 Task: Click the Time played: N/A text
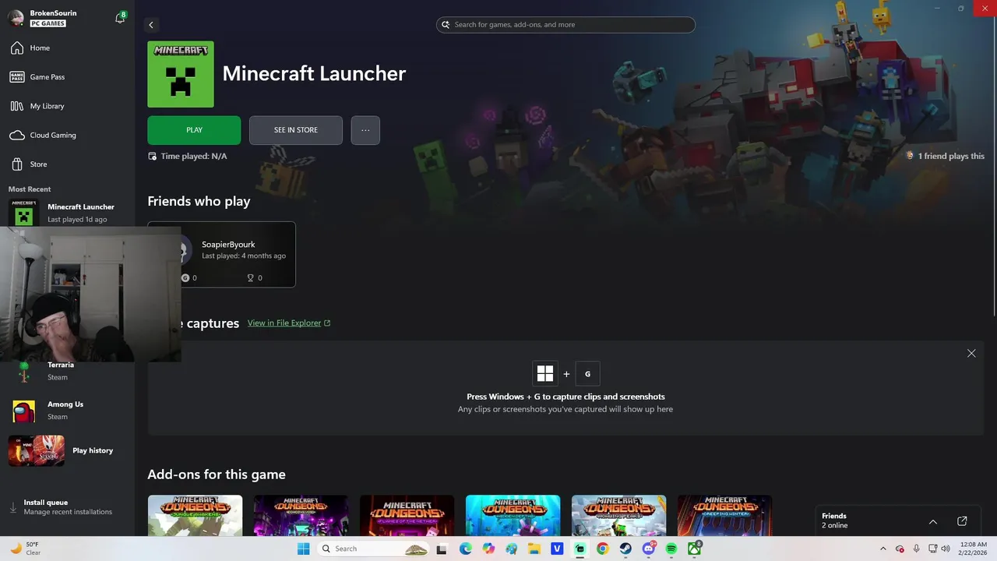[188, 156]
